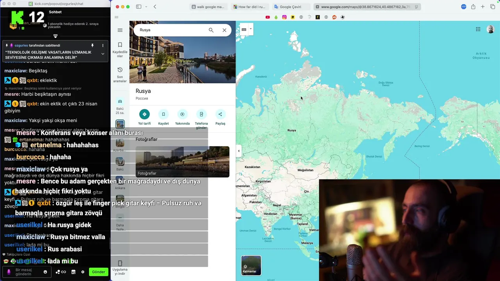Click the Safari back arrow
Screen dimensions: 500x281
[155, 7]
